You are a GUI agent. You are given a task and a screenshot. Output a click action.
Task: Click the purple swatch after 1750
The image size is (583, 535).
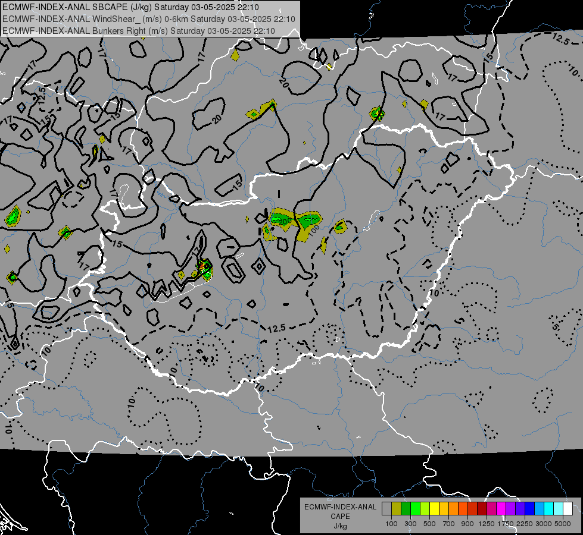click(510, 509)
